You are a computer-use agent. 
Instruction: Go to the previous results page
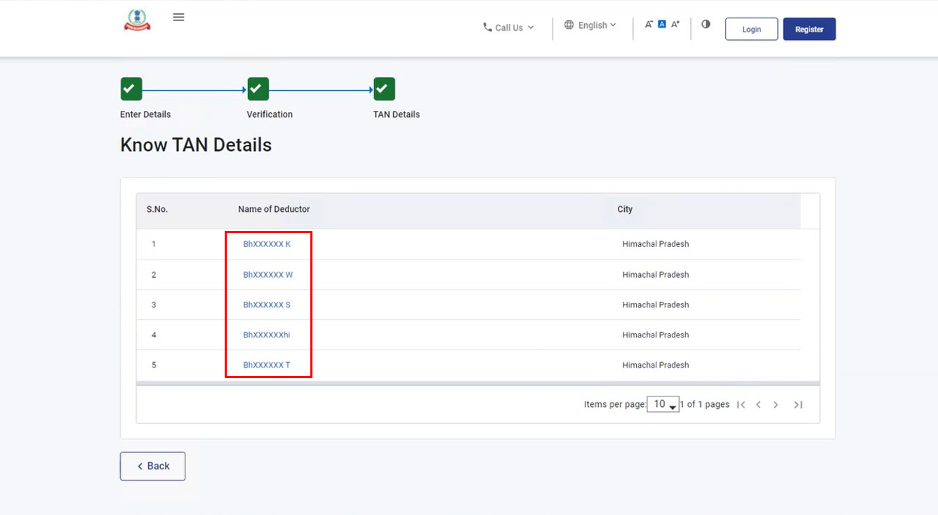[758, 405]
